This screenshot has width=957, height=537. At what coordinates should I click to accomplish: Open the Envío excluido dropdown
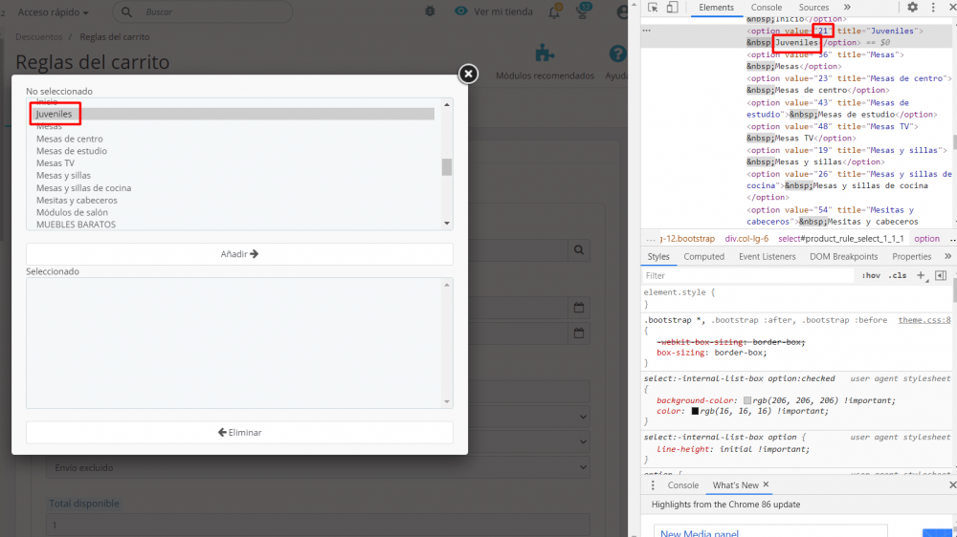pyautogui.click(x=318, y=467)
